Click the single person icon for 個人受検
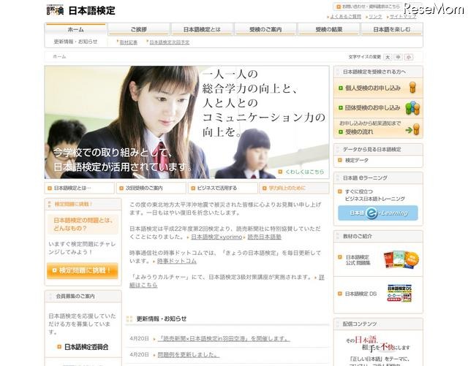The width and height of the screenshot is (468, 366). tap(413, 87)
